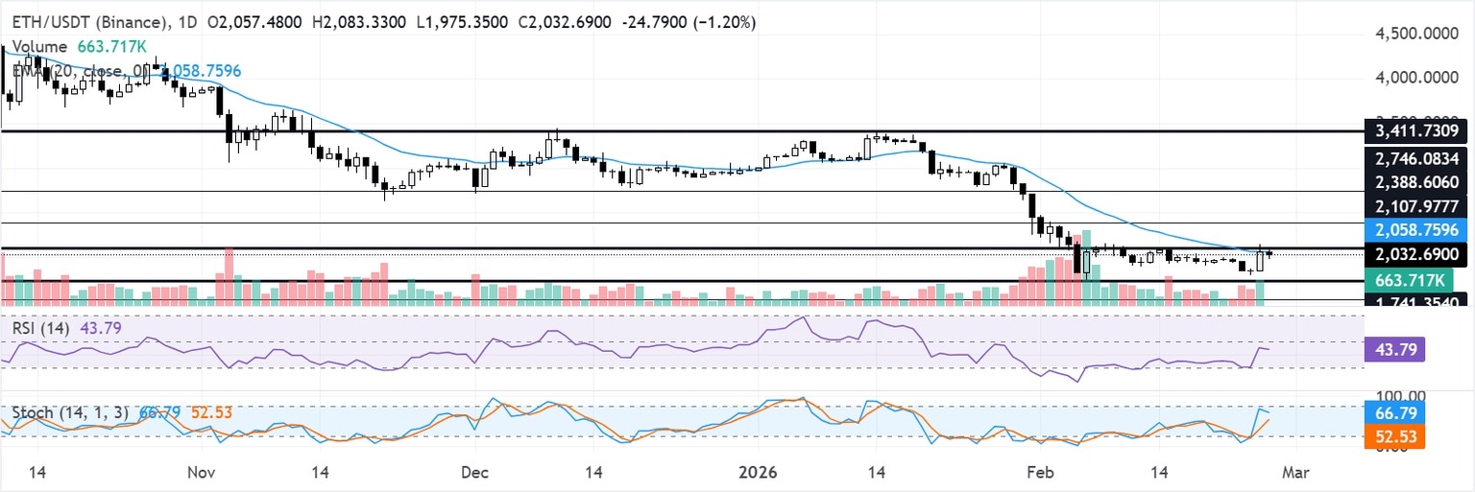
Task: Click the blue 2,058.7596 EMA axis label
Action: pyautogui.click(x=1417, y=230)
